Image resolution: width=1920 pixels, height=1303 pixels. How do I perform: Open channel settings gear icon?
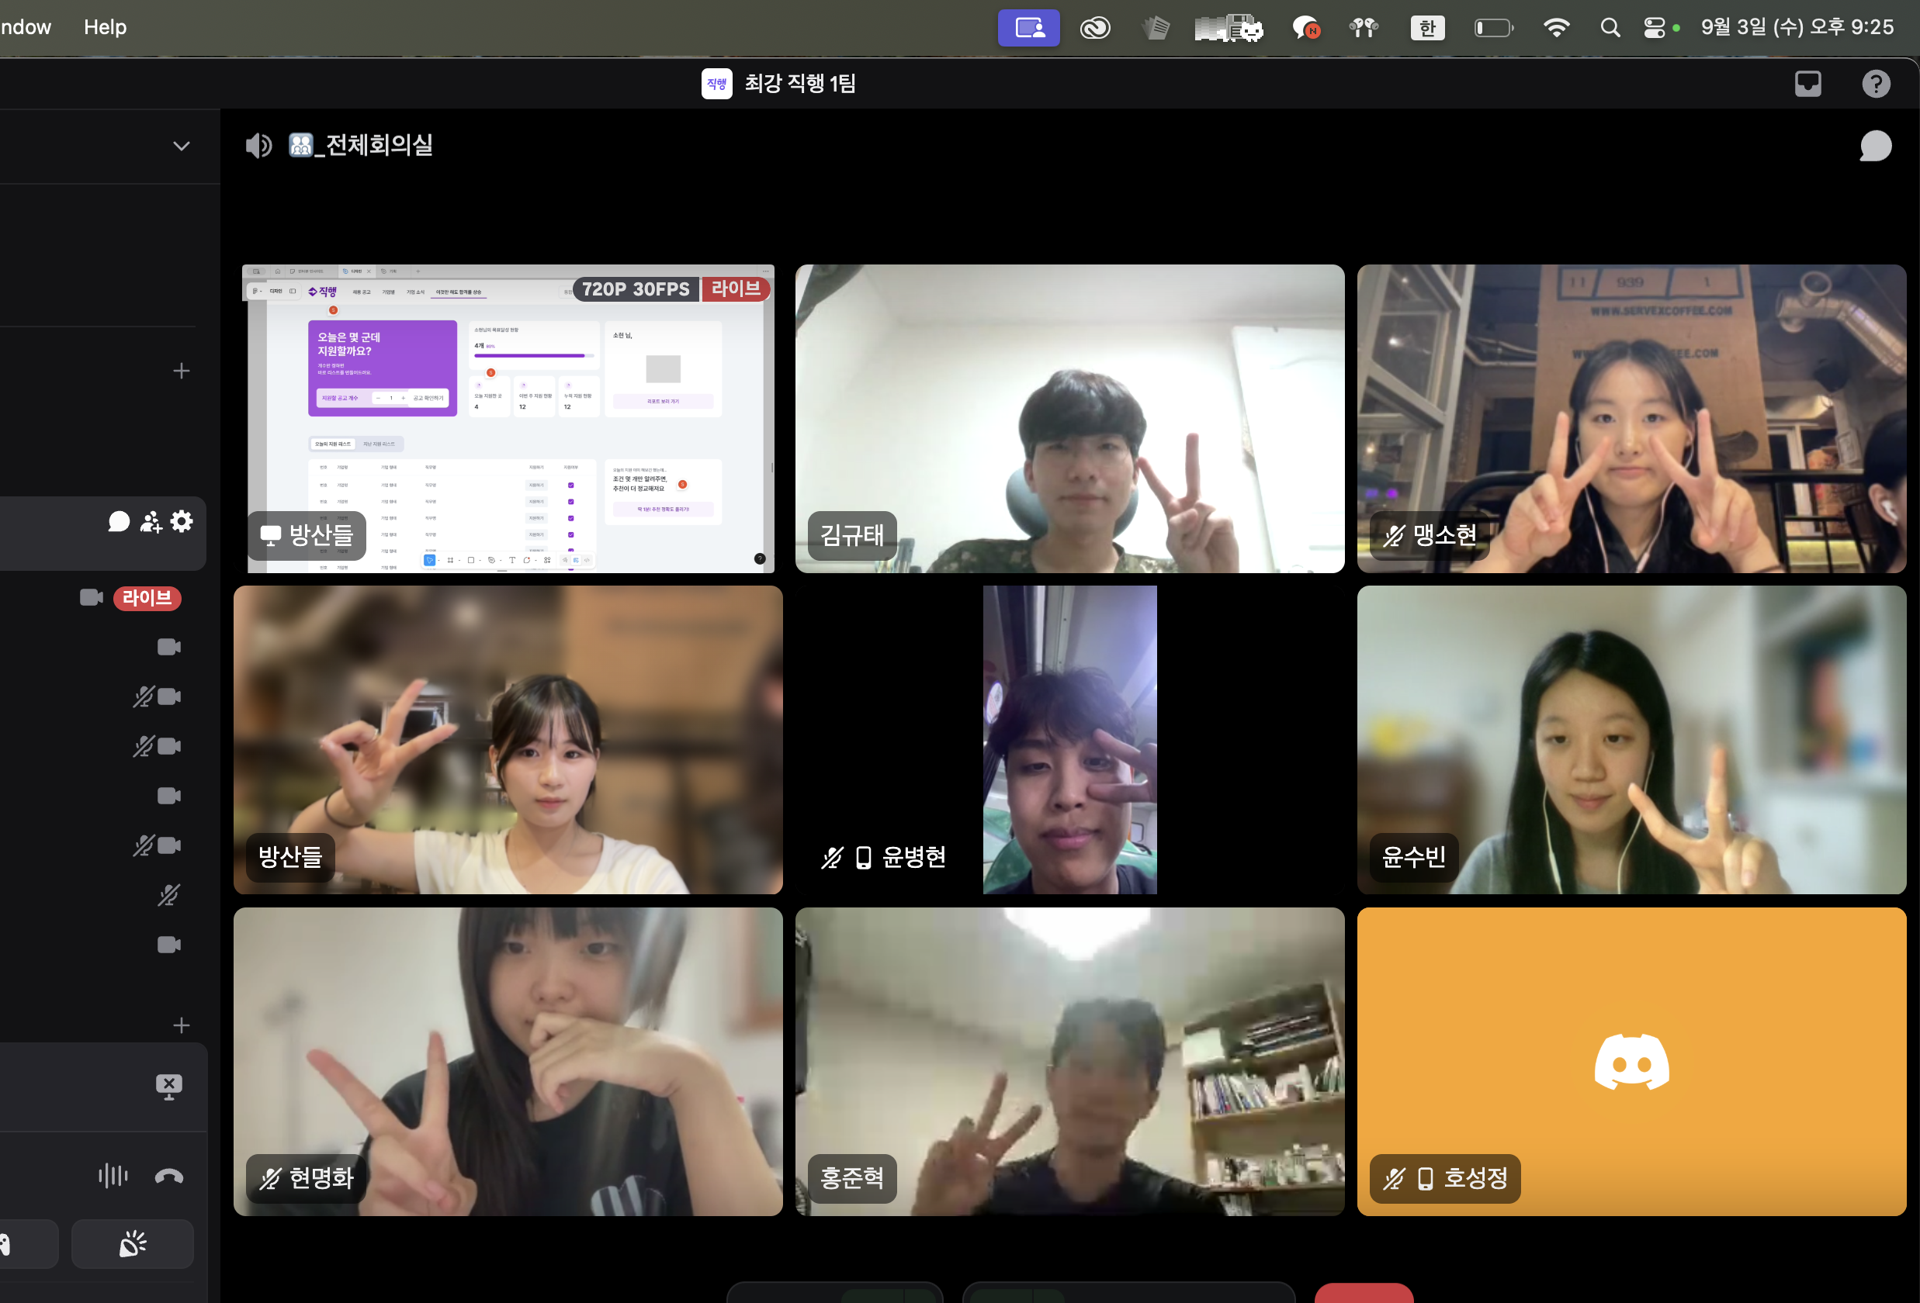(x=182, y=521)
